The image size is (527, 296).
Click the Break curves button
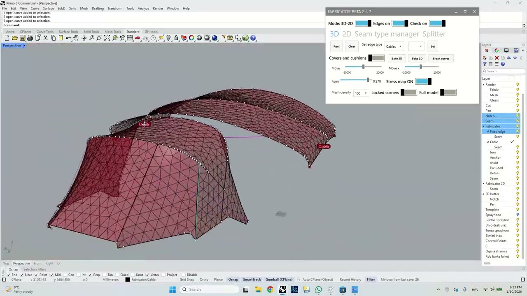441,58
